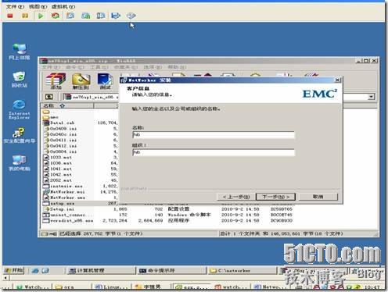
Task: Click the 组织 input field in the installer
Action: tap(214, 152)
